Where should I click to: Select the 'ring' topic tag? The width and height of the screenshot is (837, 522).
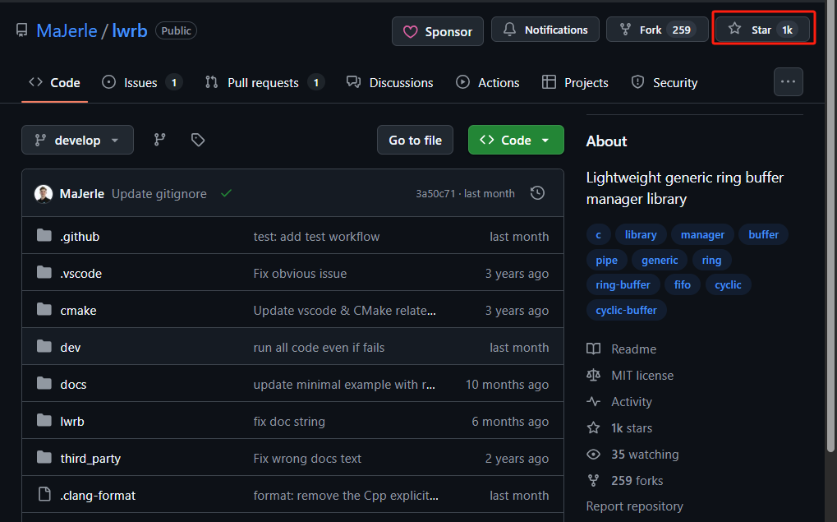click(x=711, y=261)
